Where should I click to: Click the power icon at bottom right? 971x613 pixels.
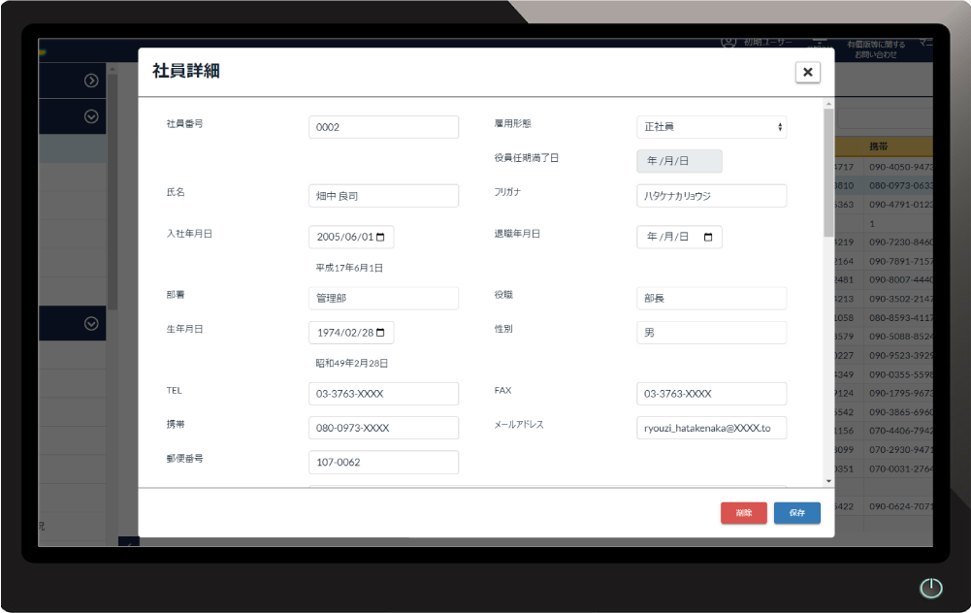click(930, 588)
